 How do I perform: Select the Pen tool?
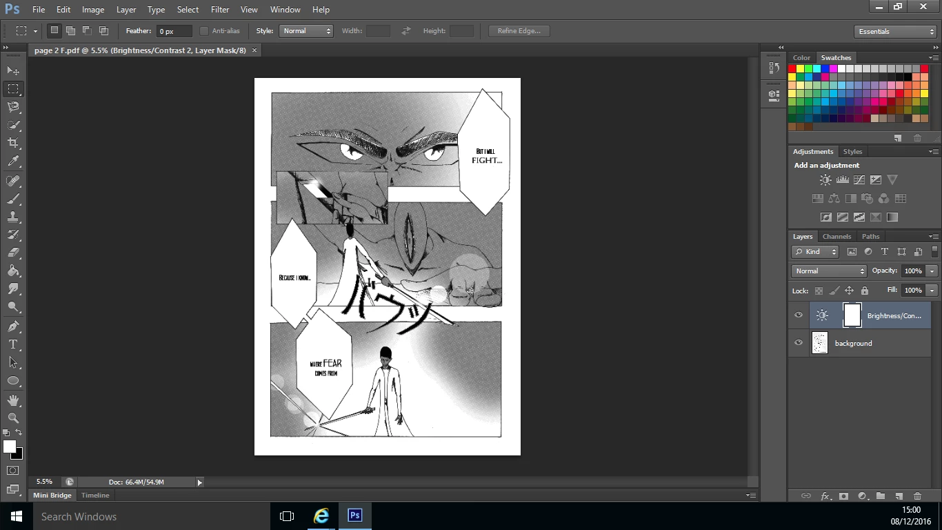13,326
